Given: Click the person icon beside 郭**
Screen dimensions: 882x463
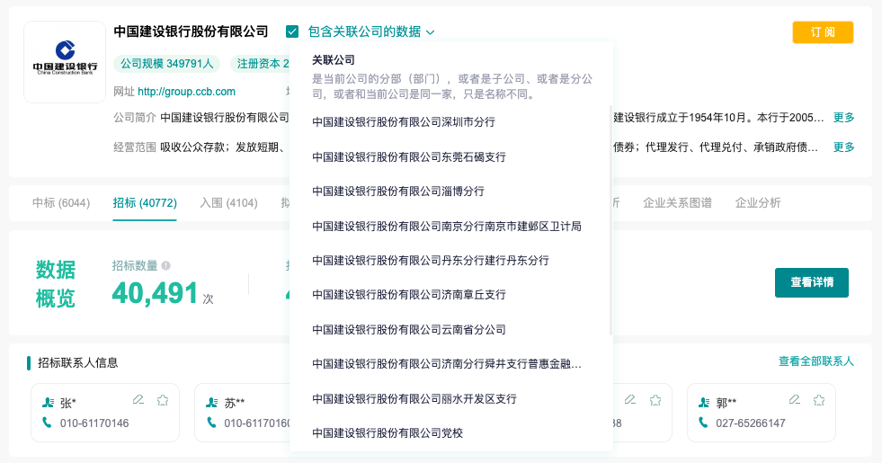Looking at the screenshot, I should point(704,403).
